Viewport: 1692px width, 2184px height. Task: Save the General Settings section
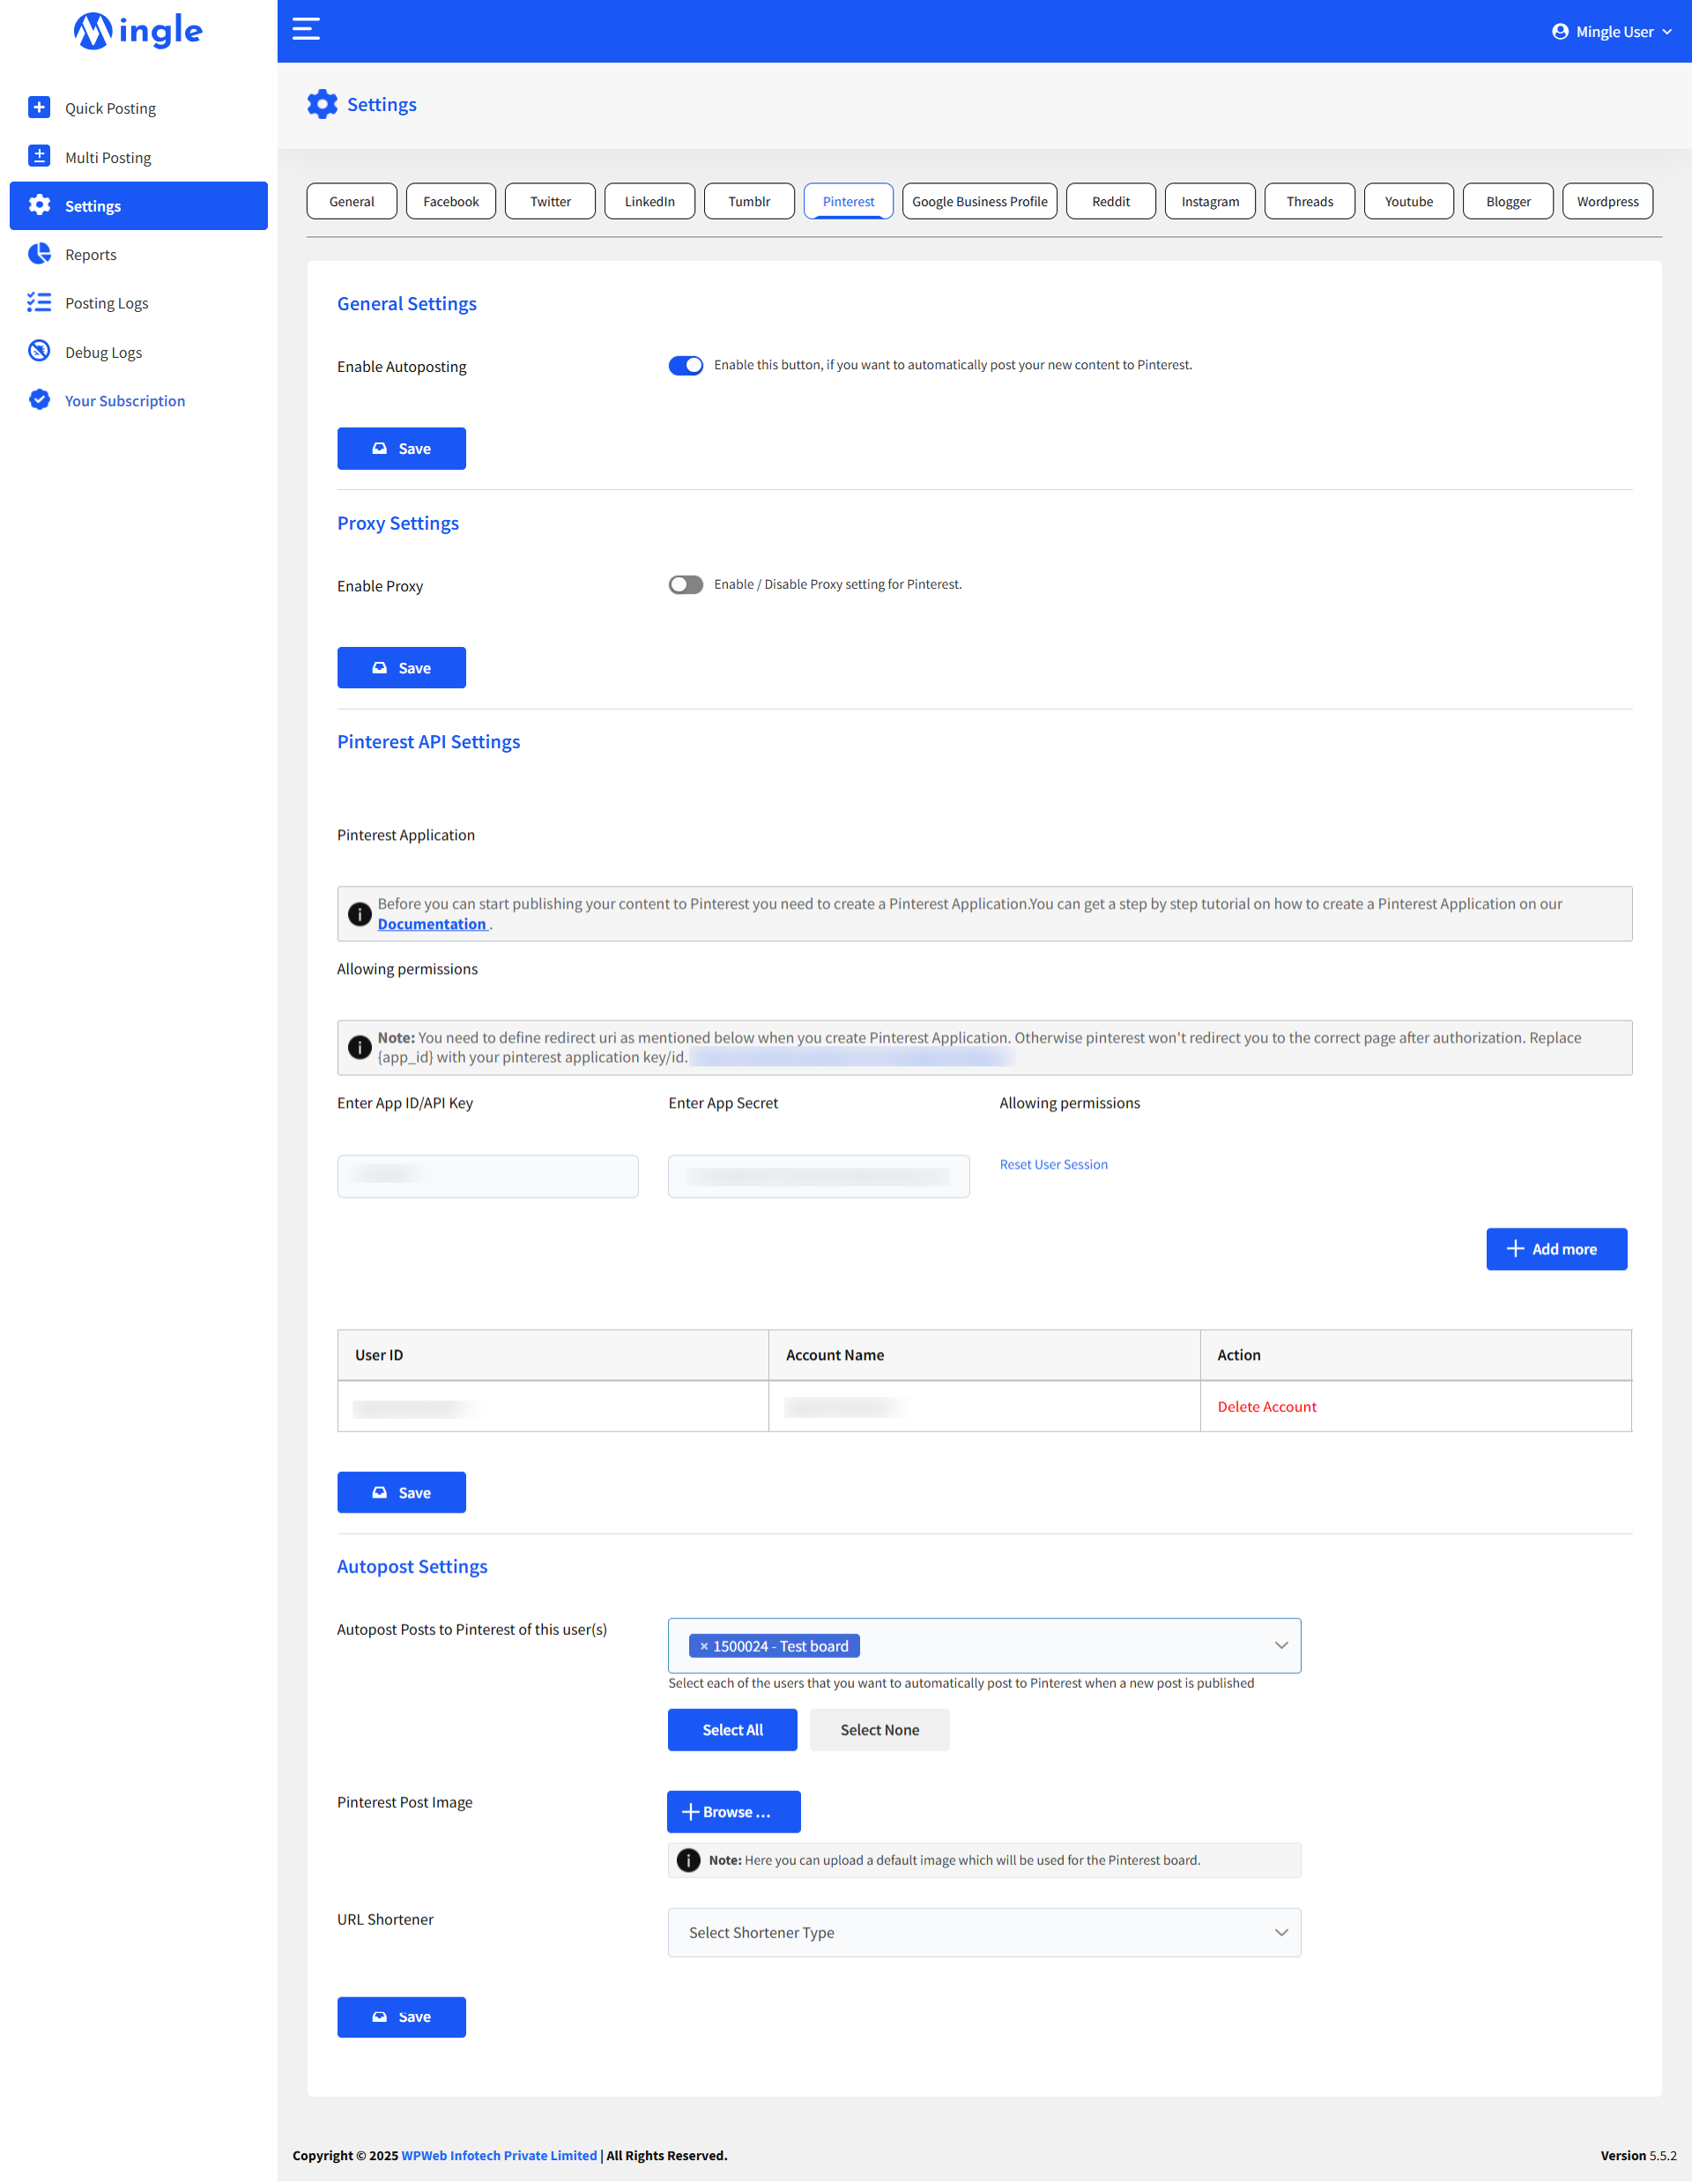point(401,448)
